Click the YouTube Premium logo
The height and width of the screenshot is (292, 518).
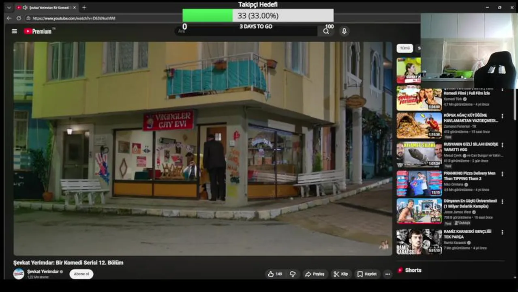coord(37,31)
